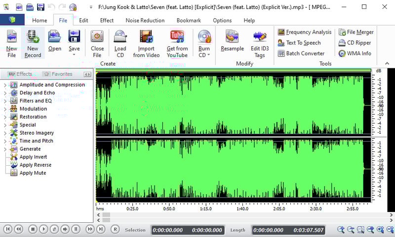Expand Stereo Imagery group
The height and width of the screenshot is (237, 395).
coord(5,133)
